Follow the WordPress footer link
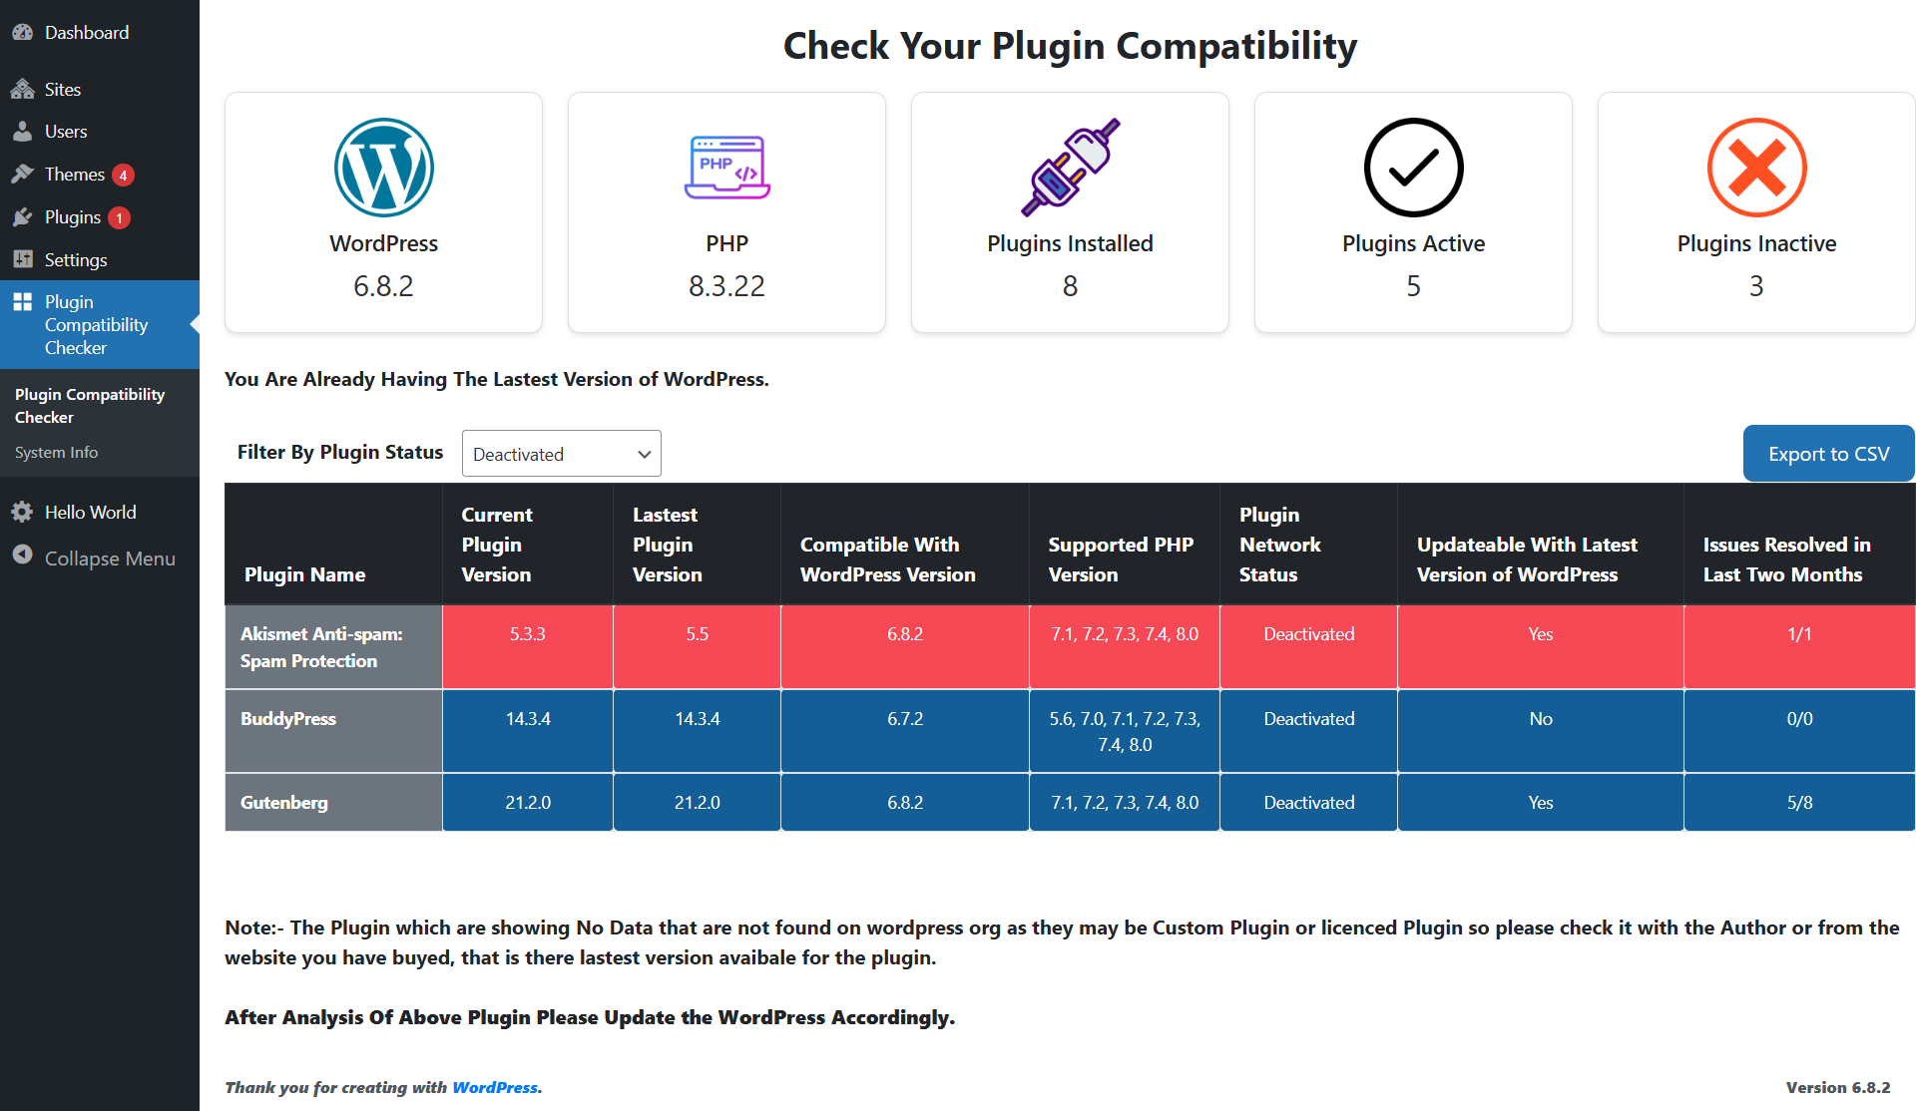 [x=495, y=1087]
